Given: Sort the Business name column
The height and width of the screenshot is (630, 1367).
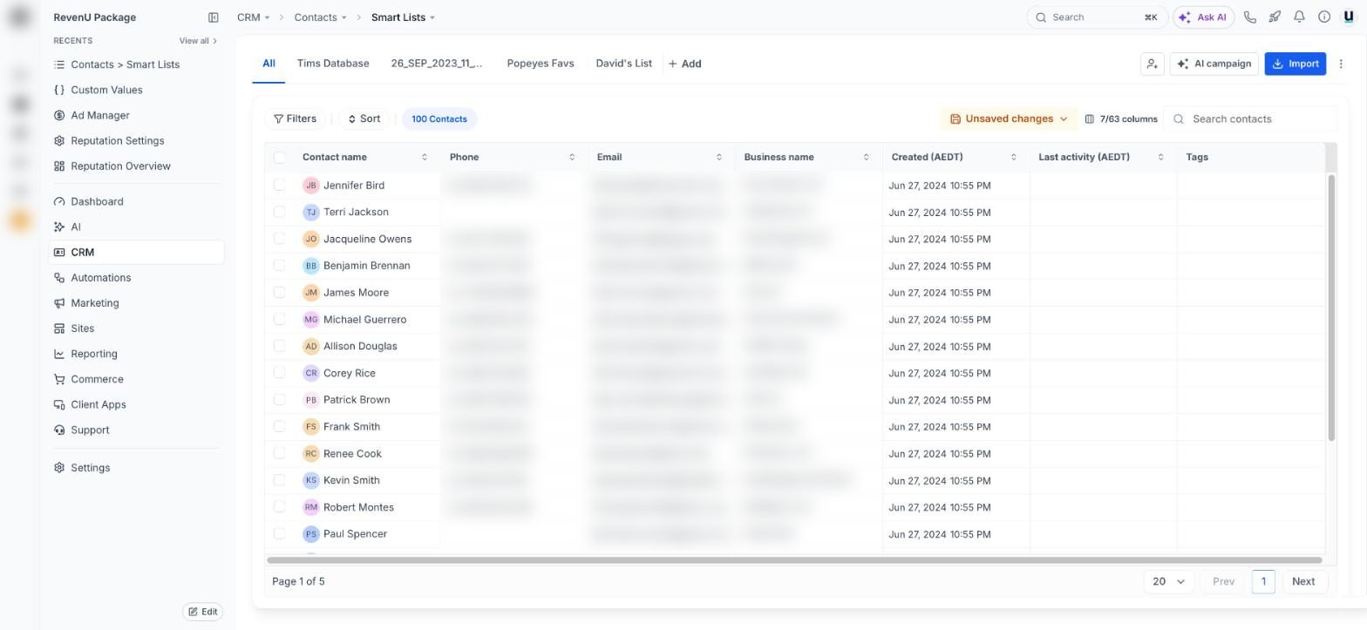Looking at the screenshot, I should click(x=866, y=157).
